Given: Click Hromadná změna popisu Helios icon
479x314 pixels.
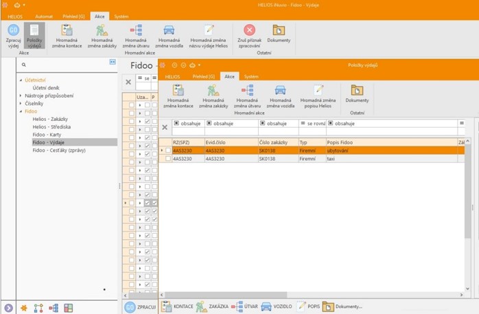Looking at the screenshot, I should click(318, 90).
